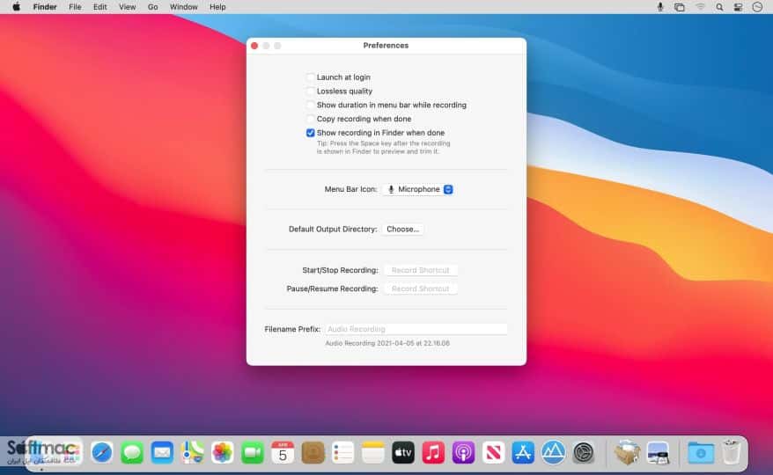Launch Safari from the Dock
Viewport: 773px width, 475px height.
pyautogui.click(x=102, y=452)
